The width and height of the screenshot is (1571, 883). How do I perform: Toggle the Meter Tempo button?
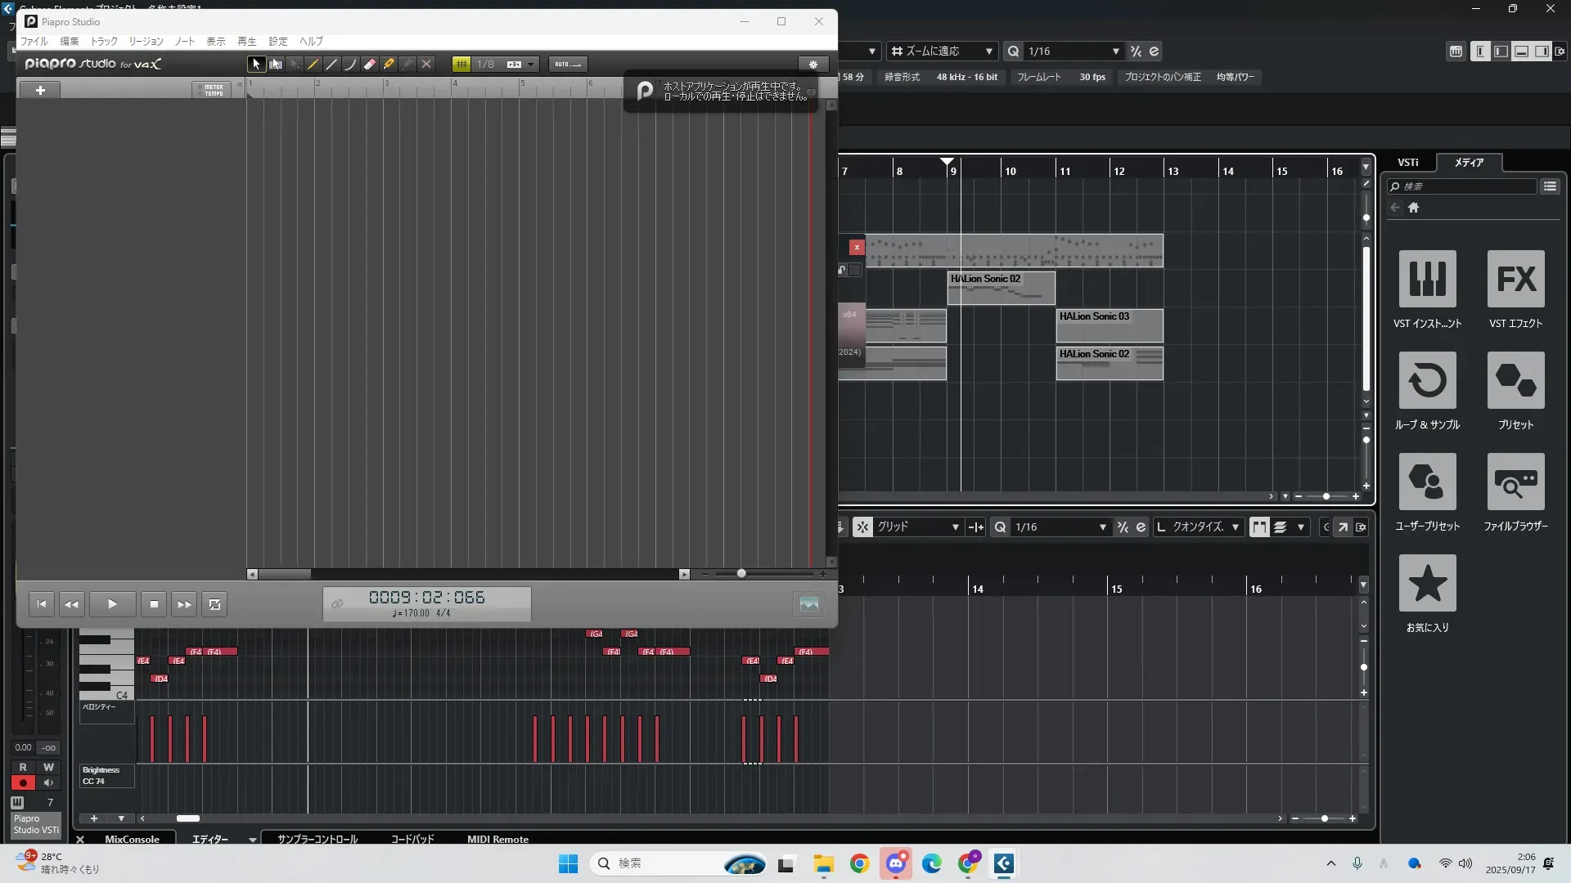213,90
